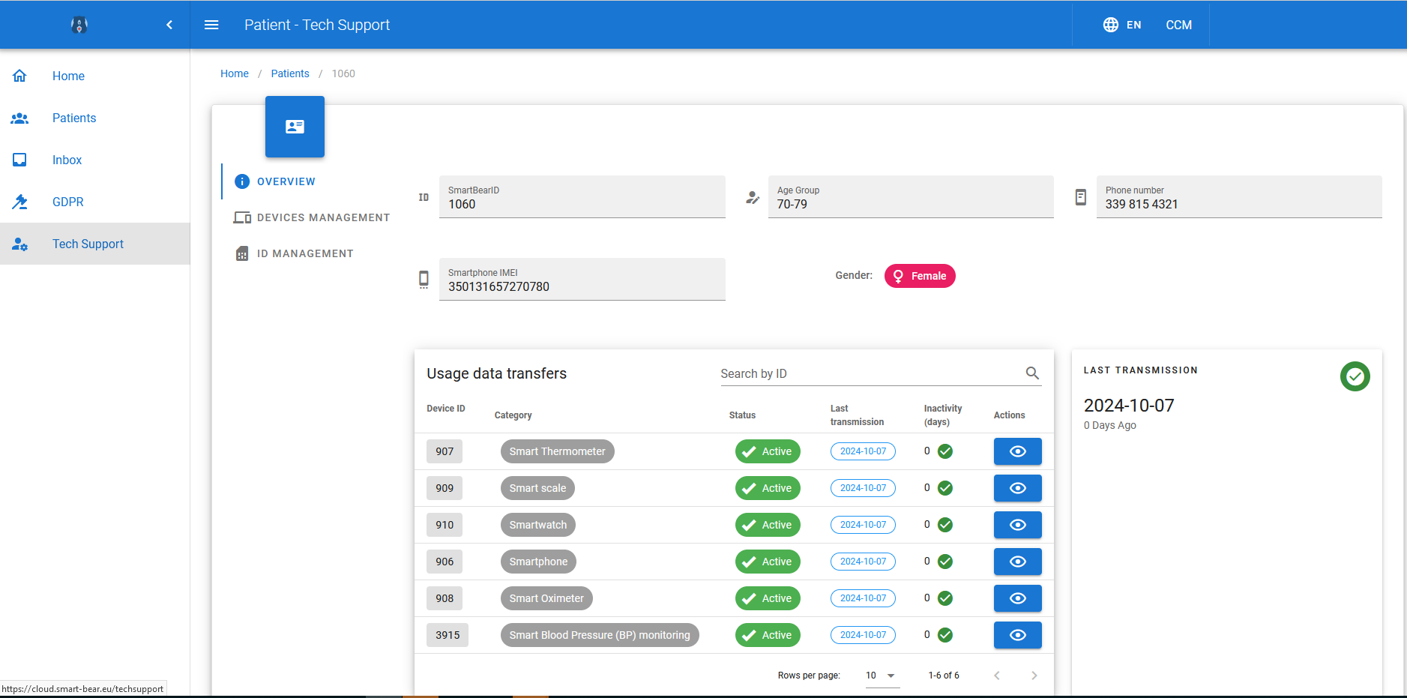View details for device 908
1407x698 pixels.
1017,598
